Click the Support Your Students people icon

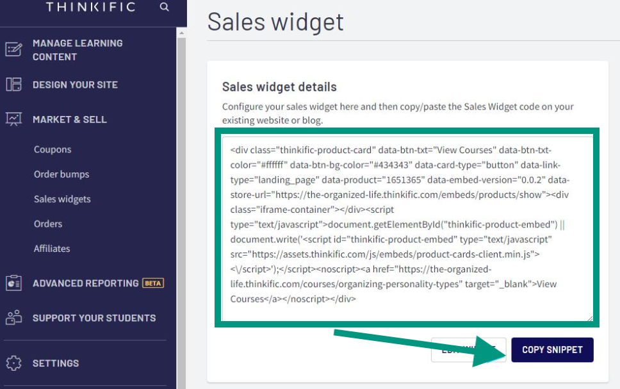tap(14, 318)
